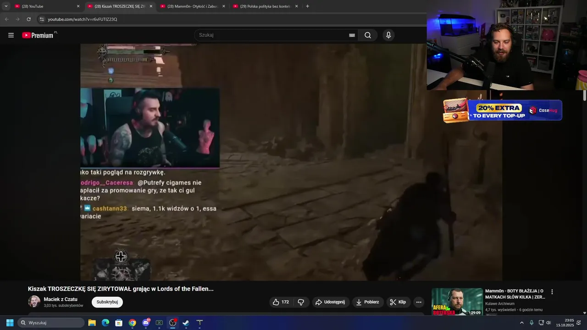The image size is (587, 330).
Task: Click the browser address bar URL
Action: (x=83, y=19)
